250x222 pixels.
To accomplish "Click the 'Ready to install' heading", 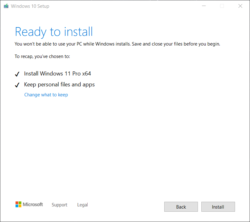I will pyautogui.click(x=54, y=32).
